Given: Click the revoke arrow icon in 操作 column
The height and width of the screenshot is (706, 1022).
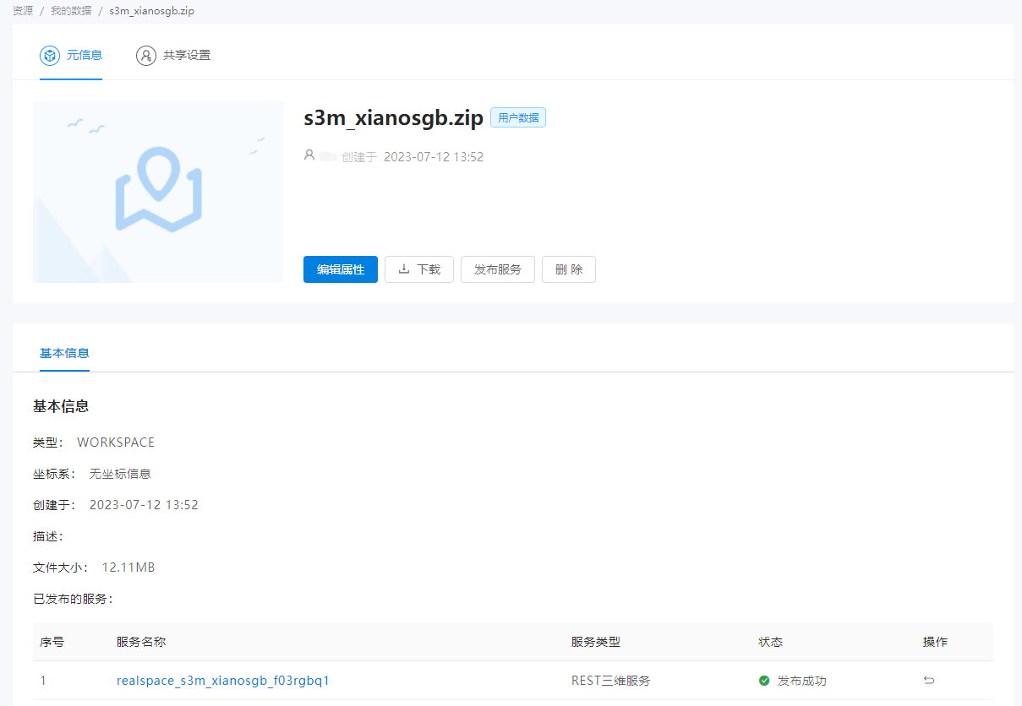Looking at the screenshot, I should 929,681.
